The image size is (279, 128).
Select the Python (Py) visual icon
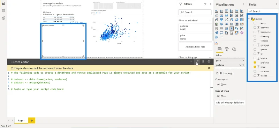[x=237, y=29]
